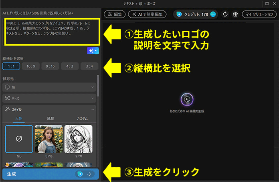
Task: Open マイ クリエーション
Action: pos(259,14)
